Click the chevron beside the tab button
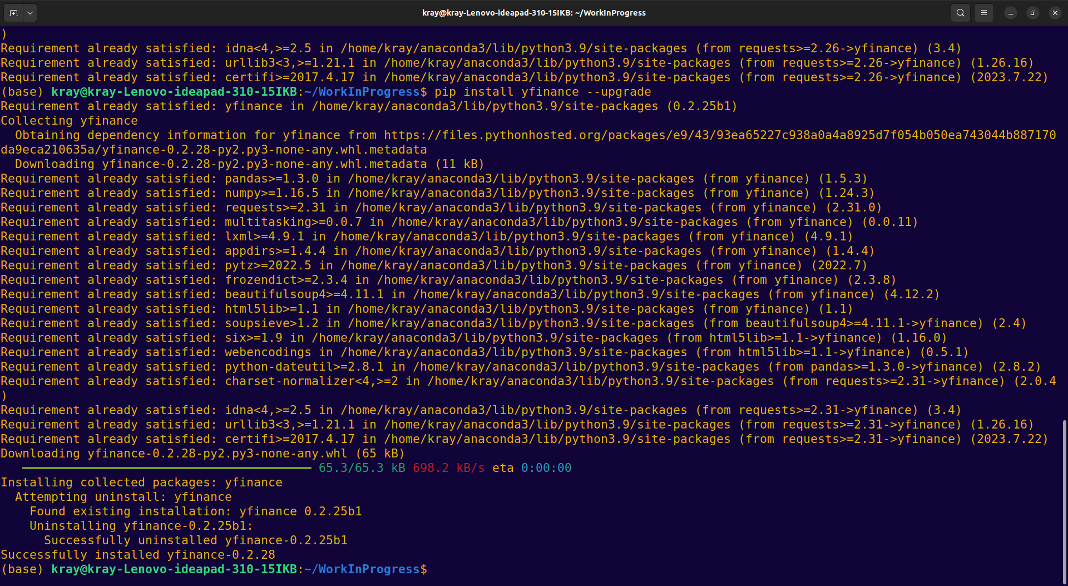The width and height of the screenshot is (1068, 586). 30,12
